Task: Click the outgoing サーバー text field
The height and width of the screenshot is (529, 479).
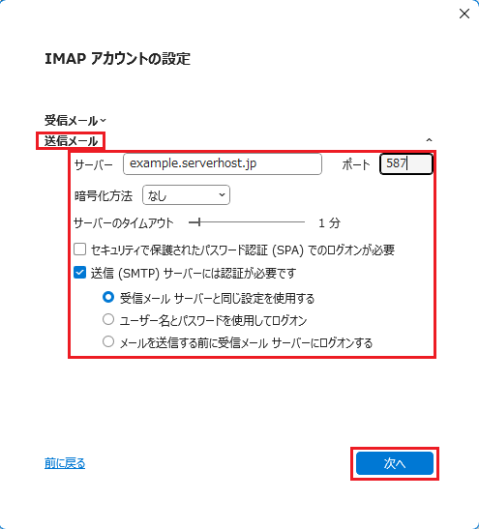Action: (223, 164)
